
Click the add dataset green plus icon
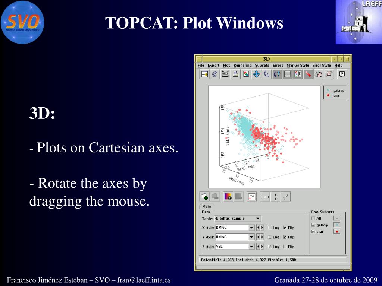[205, 197]
